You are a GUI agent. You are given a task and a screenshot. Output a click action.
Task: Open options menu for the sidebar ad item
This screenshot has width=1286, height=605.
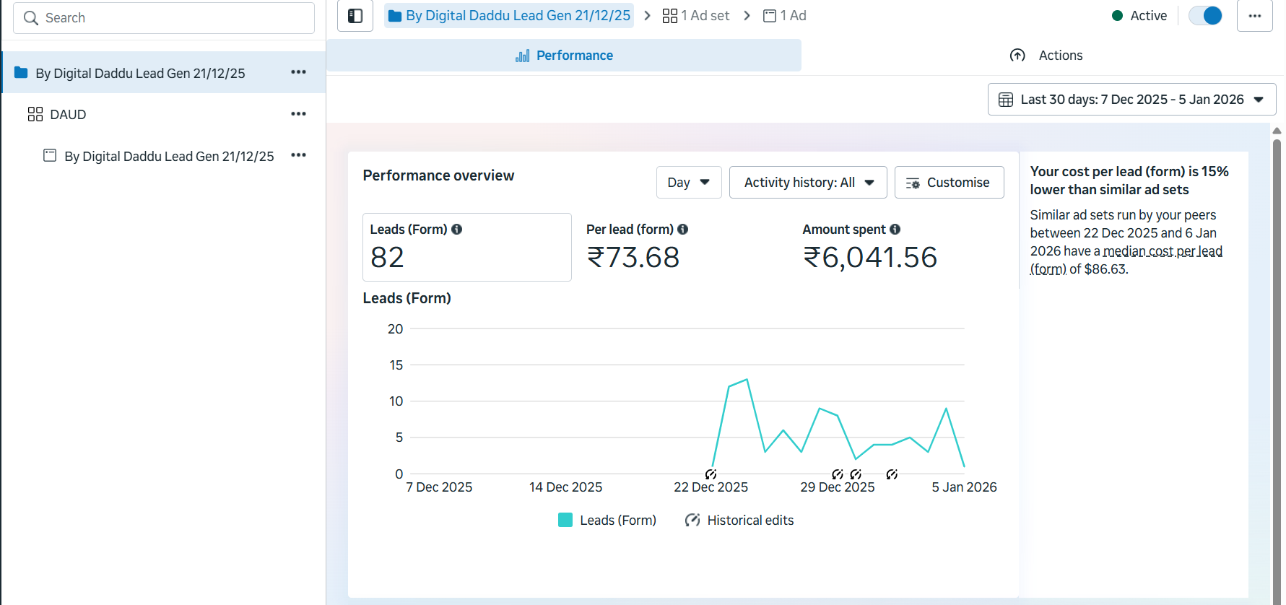pos(298,155)
